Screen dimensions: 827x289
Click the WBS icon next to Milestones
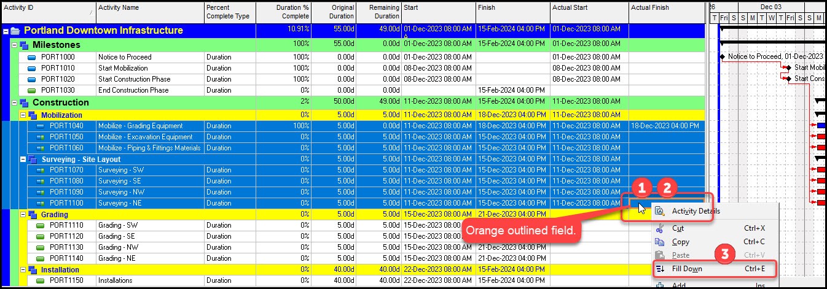point(24,45)
